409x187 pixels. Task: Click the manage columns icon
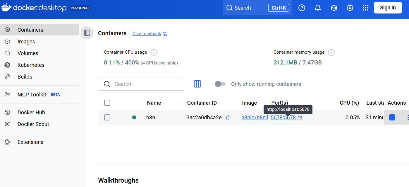[197, 84]
